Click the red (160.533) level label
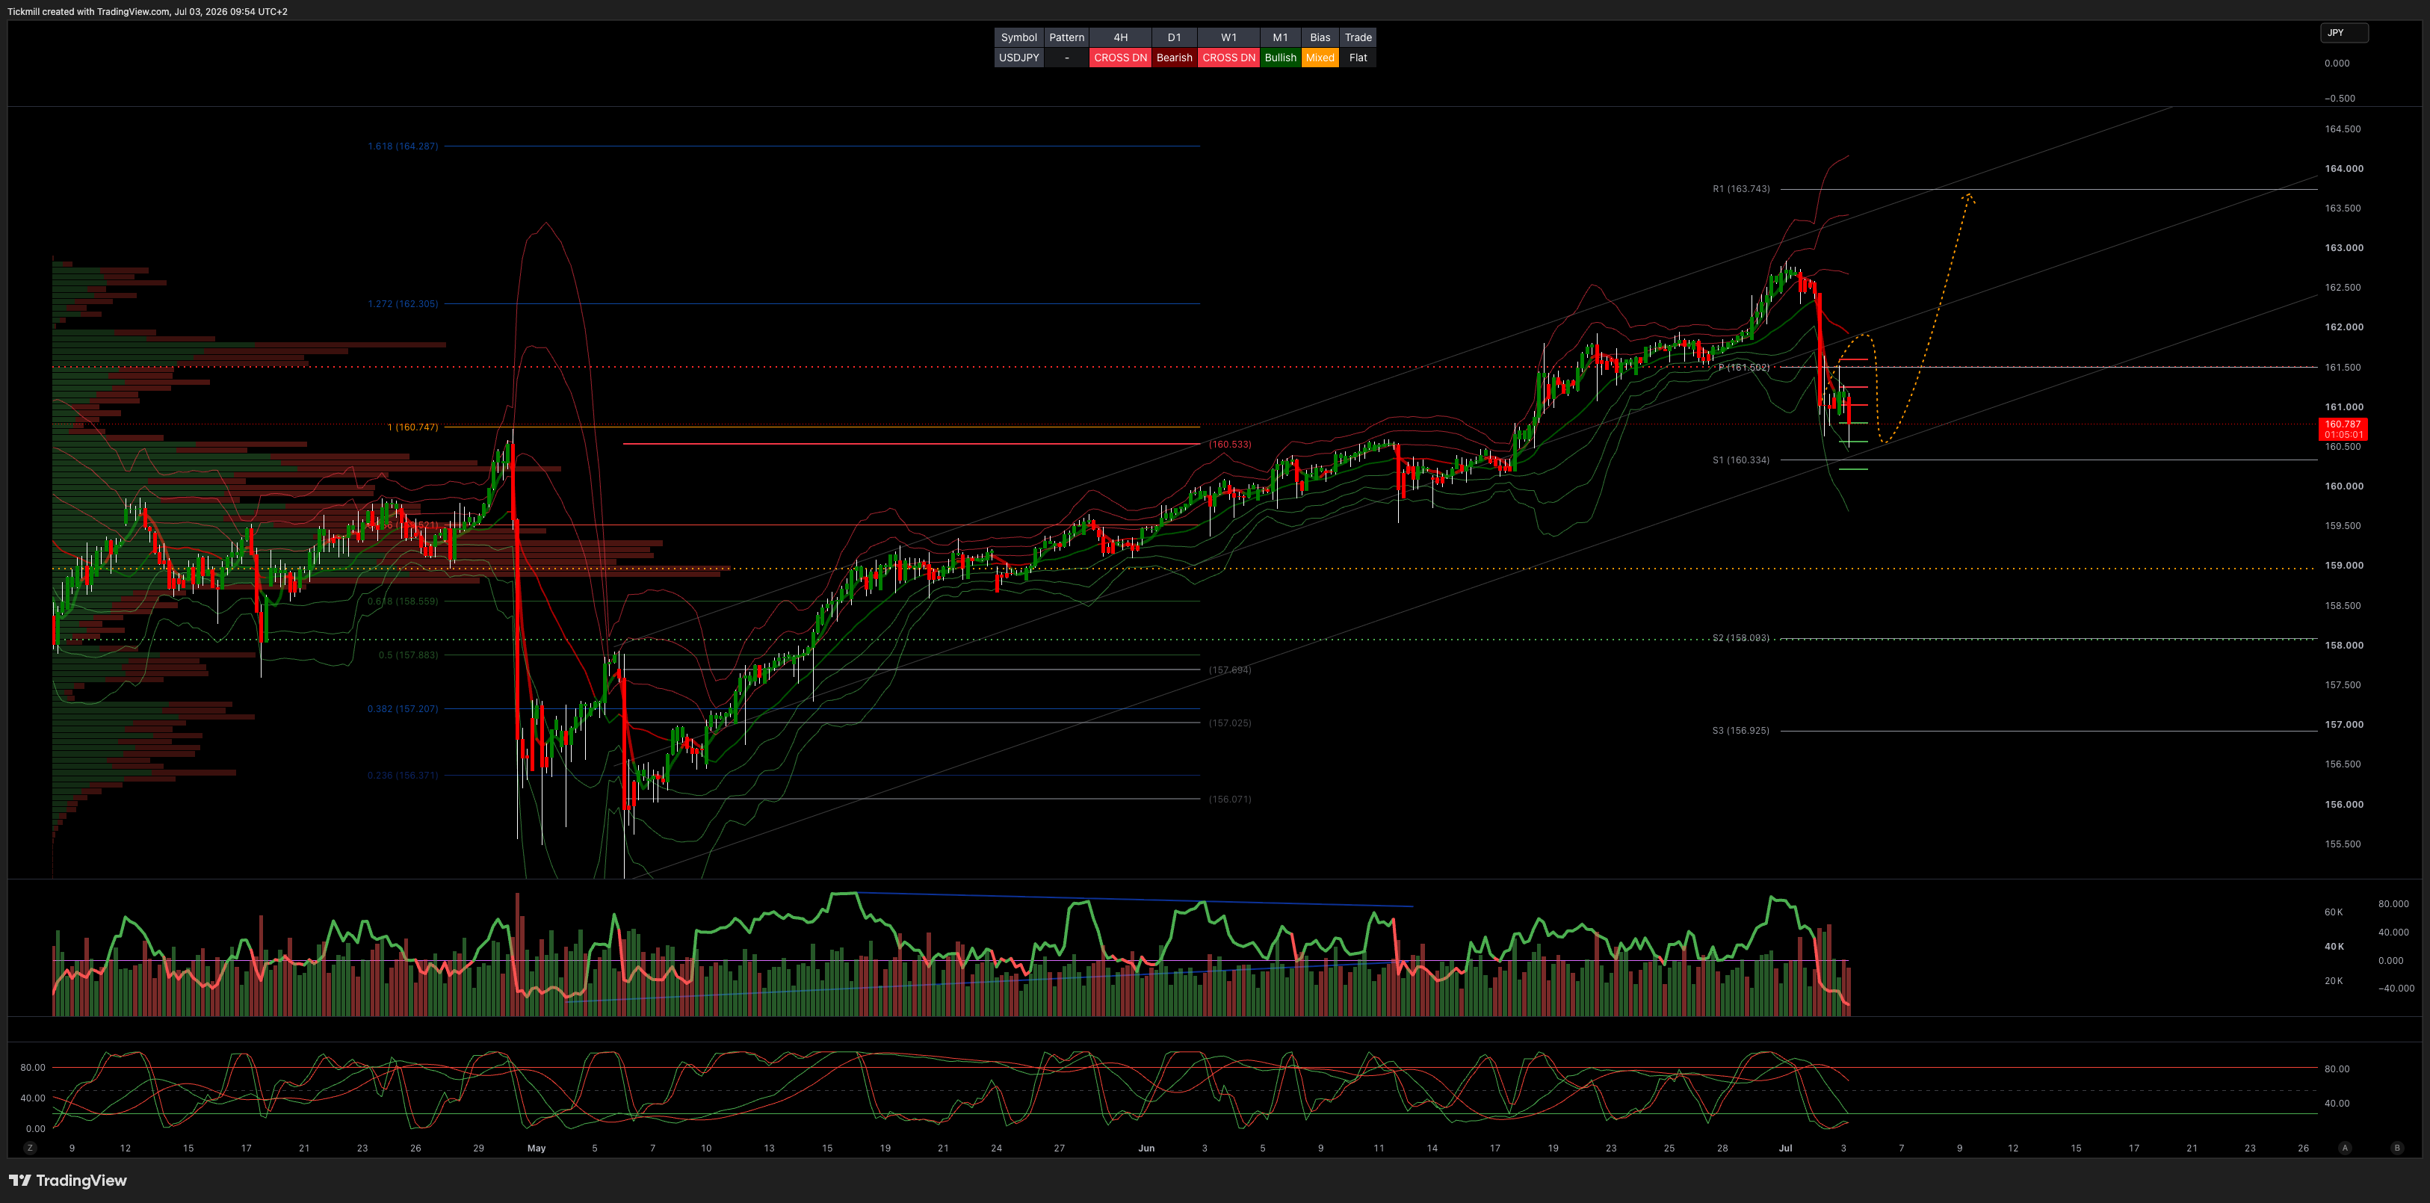 [1230, 445]
